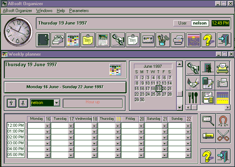The width and height of the screenshot is (235, 167).
Task: Select June 25 in the mini calendar
Action: (153, 94)
